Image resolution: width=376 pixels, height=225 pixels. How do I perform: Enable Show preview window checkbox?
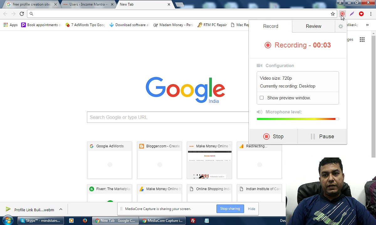pos(262,98)
